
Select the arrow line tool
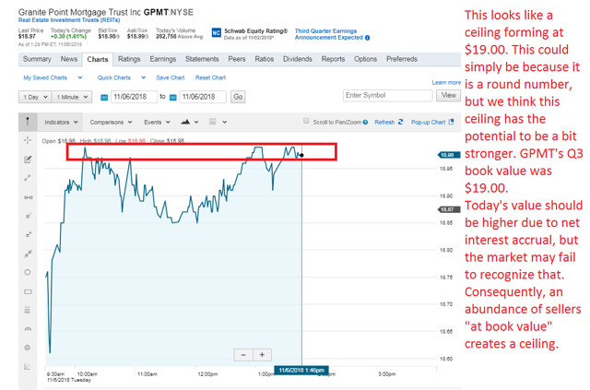[x=28, y=234]
